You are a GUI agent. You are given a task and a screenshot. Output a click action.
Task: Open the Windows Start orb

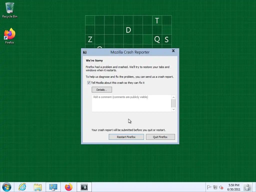(7, 187)
